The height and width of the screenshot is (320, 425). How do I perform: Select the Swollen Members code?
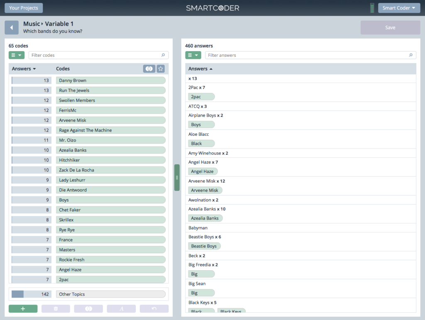click(x=111, y=100)
